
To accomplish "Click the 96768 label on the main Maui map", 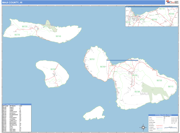I will tap(134, 76).
